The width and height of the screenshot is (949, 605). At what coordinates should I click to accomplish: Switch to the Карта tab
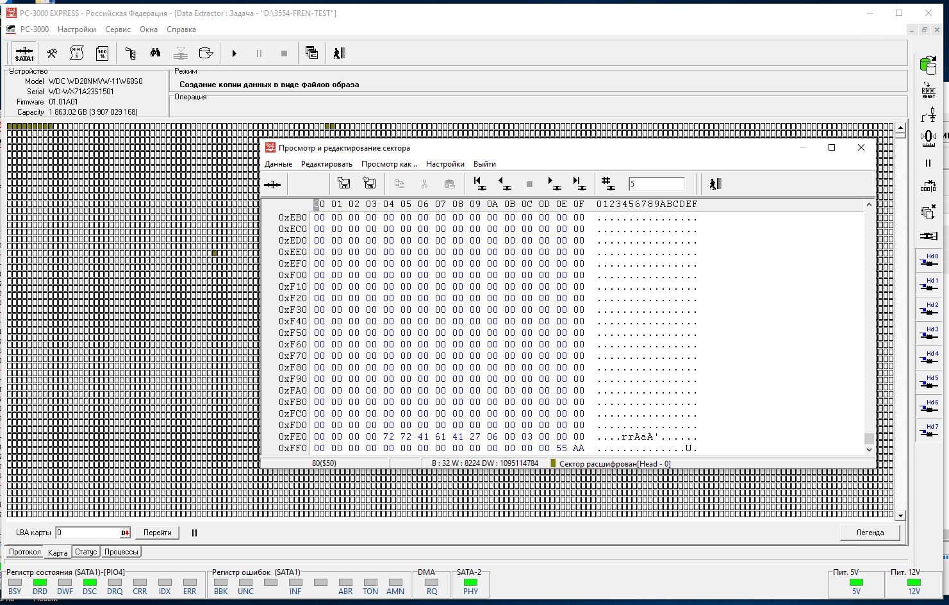tap(58, 552)
